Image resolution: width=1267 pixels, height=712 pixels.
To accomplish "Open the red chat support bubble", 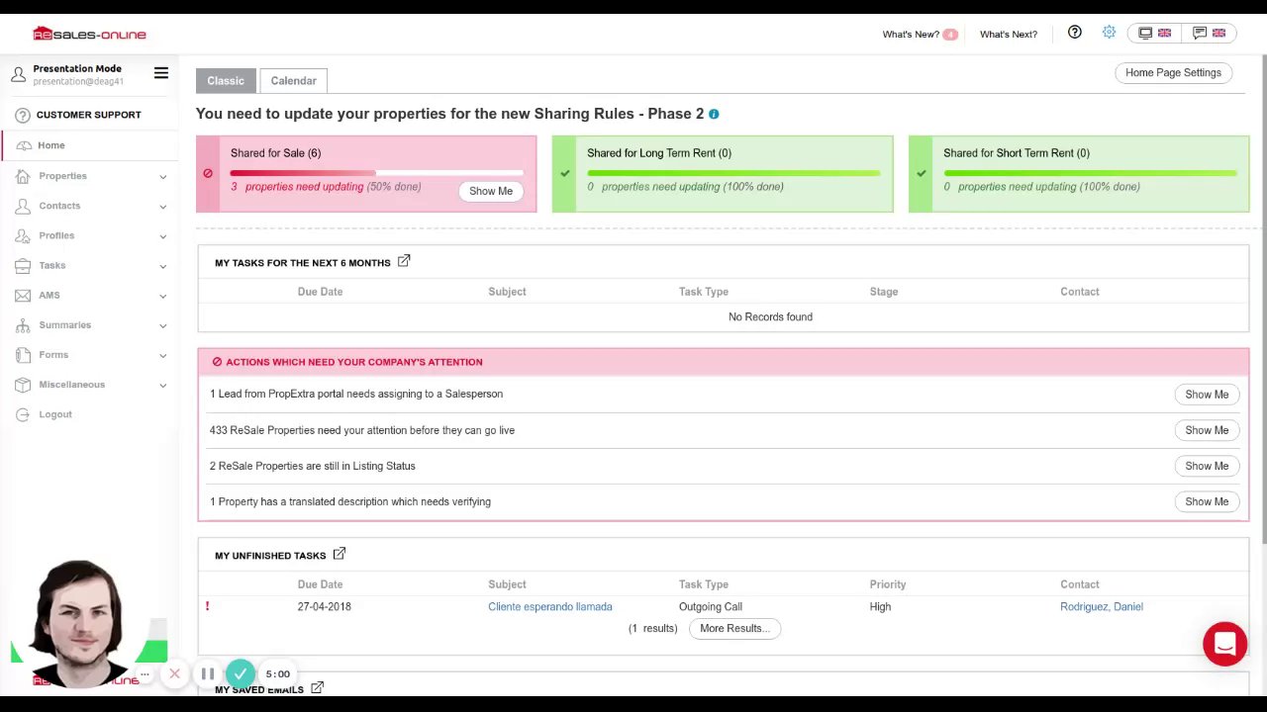I will pos(1224,645).
